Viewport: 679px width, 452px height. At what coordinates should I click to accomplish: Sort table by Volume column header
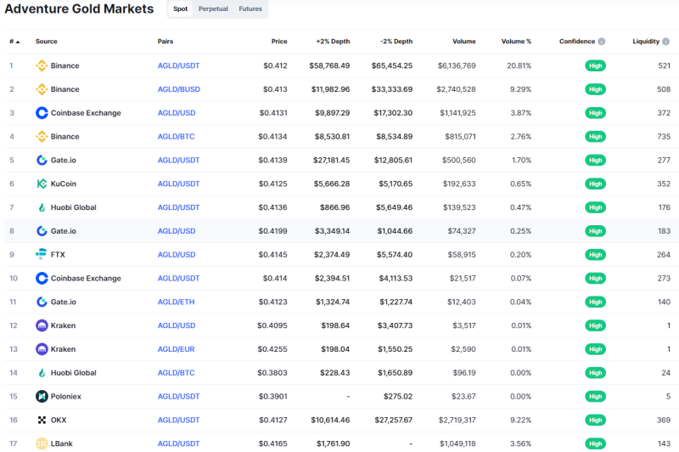click(x=464, y=42)
